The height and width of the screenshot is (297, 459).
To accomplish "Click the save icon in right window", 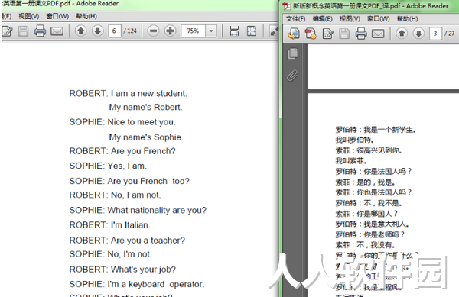I will click(x=344, y=34).
